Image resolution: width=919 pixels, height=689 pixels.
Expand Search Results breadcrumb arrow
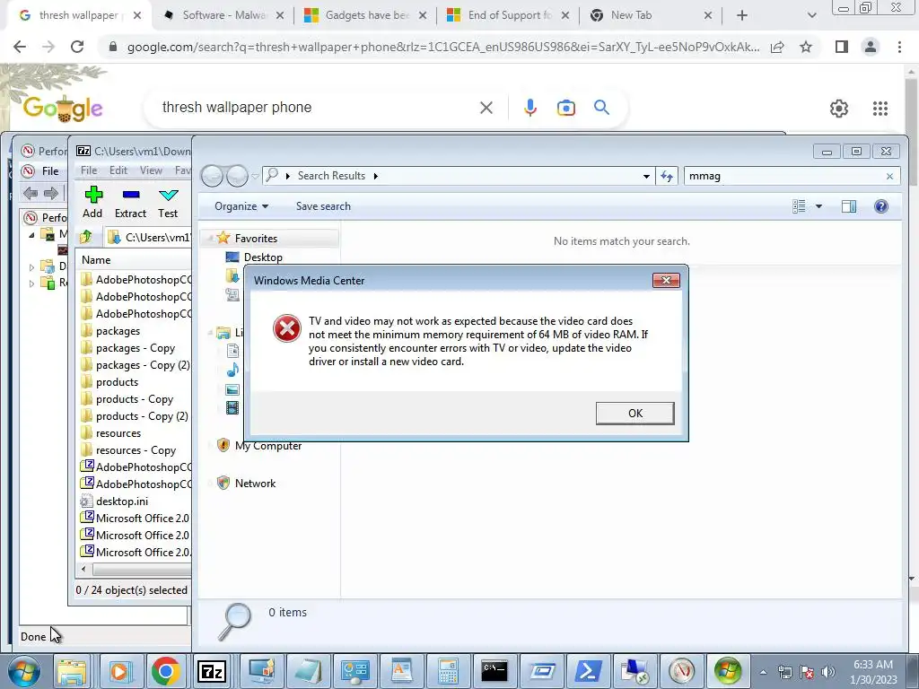(376, 176)
